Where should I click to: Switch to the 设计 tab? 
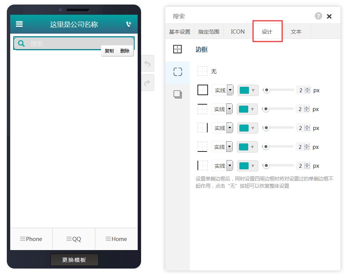pyautogui.click(x=267, y=32)
